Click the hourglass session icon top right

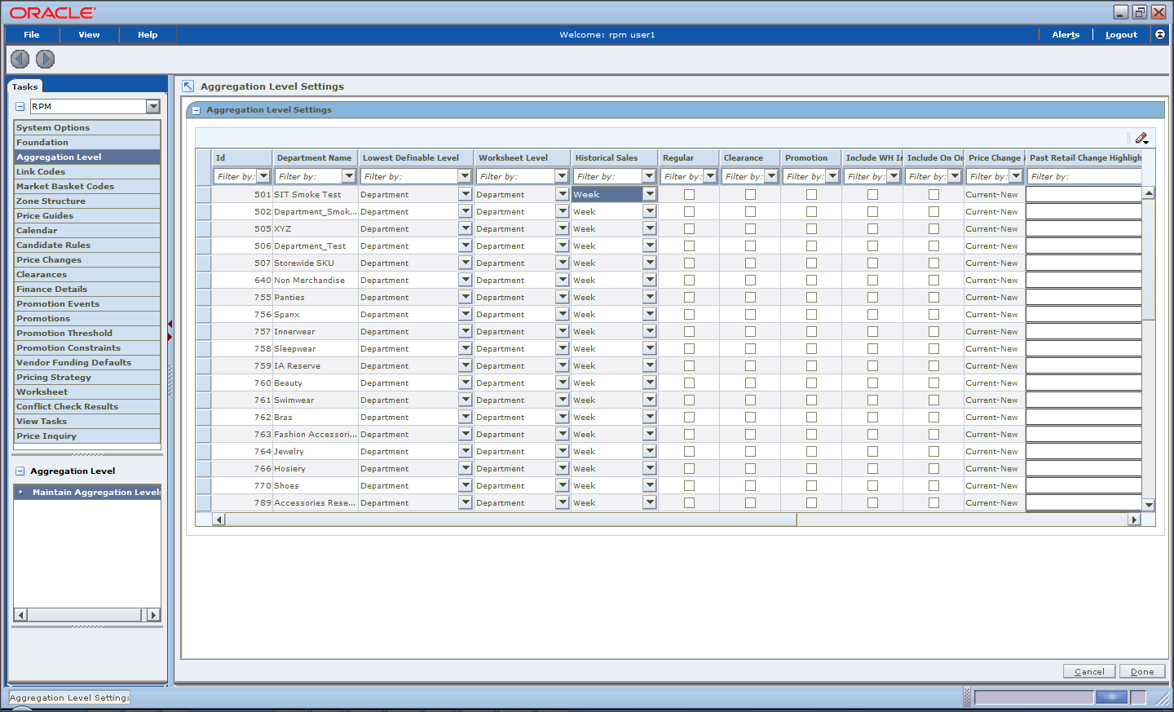1159,34
